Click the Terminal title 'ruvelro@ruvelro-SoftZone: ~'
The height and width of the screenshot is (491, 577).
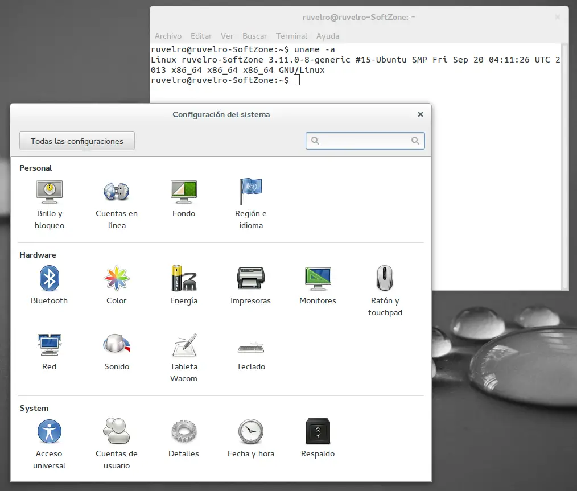359,17
